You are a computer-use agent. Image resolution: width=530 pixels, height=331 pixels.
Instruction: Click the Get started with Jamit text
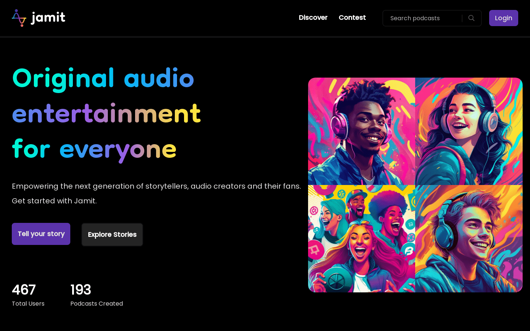[54, 201]
